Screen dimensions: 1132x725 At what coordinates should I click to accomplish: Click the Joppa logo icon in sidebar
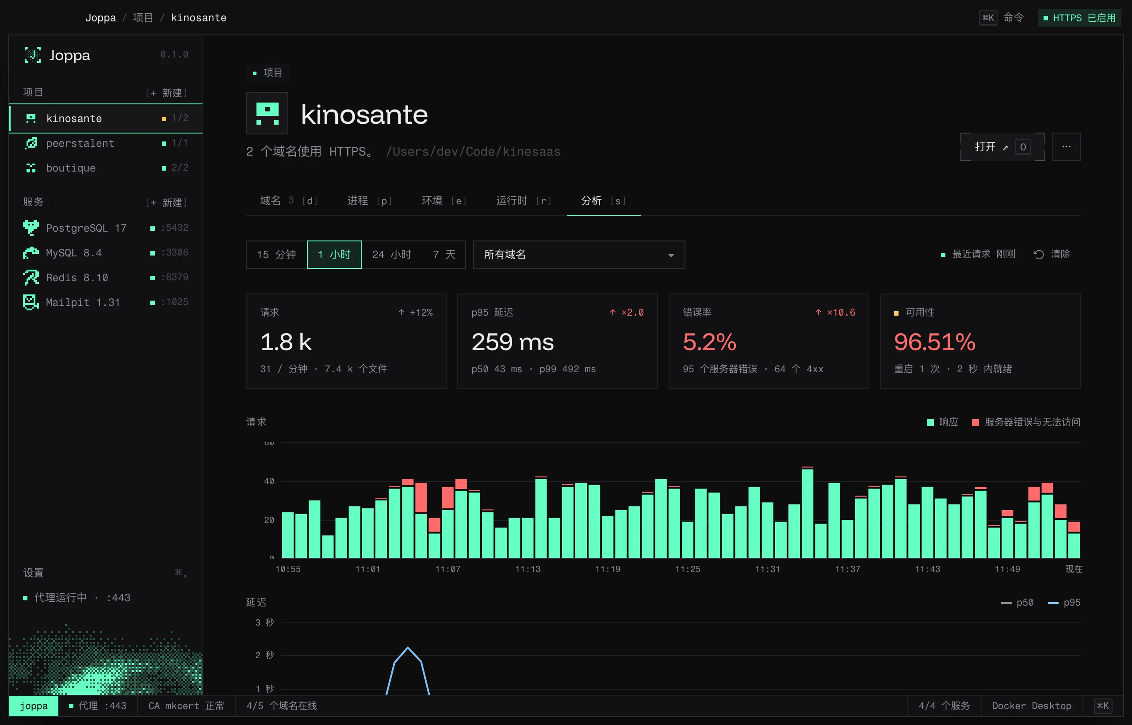pos(32,55)
